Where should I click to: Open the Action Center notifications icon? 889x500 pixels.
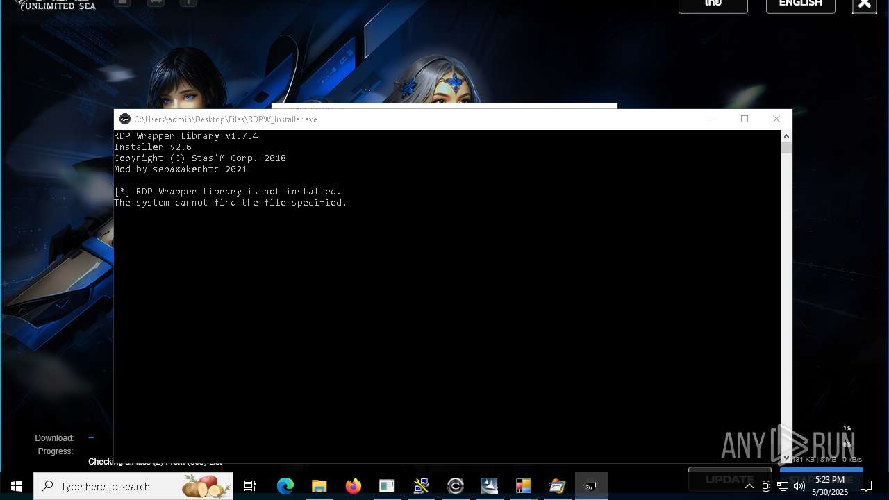[x=866, y=486]
